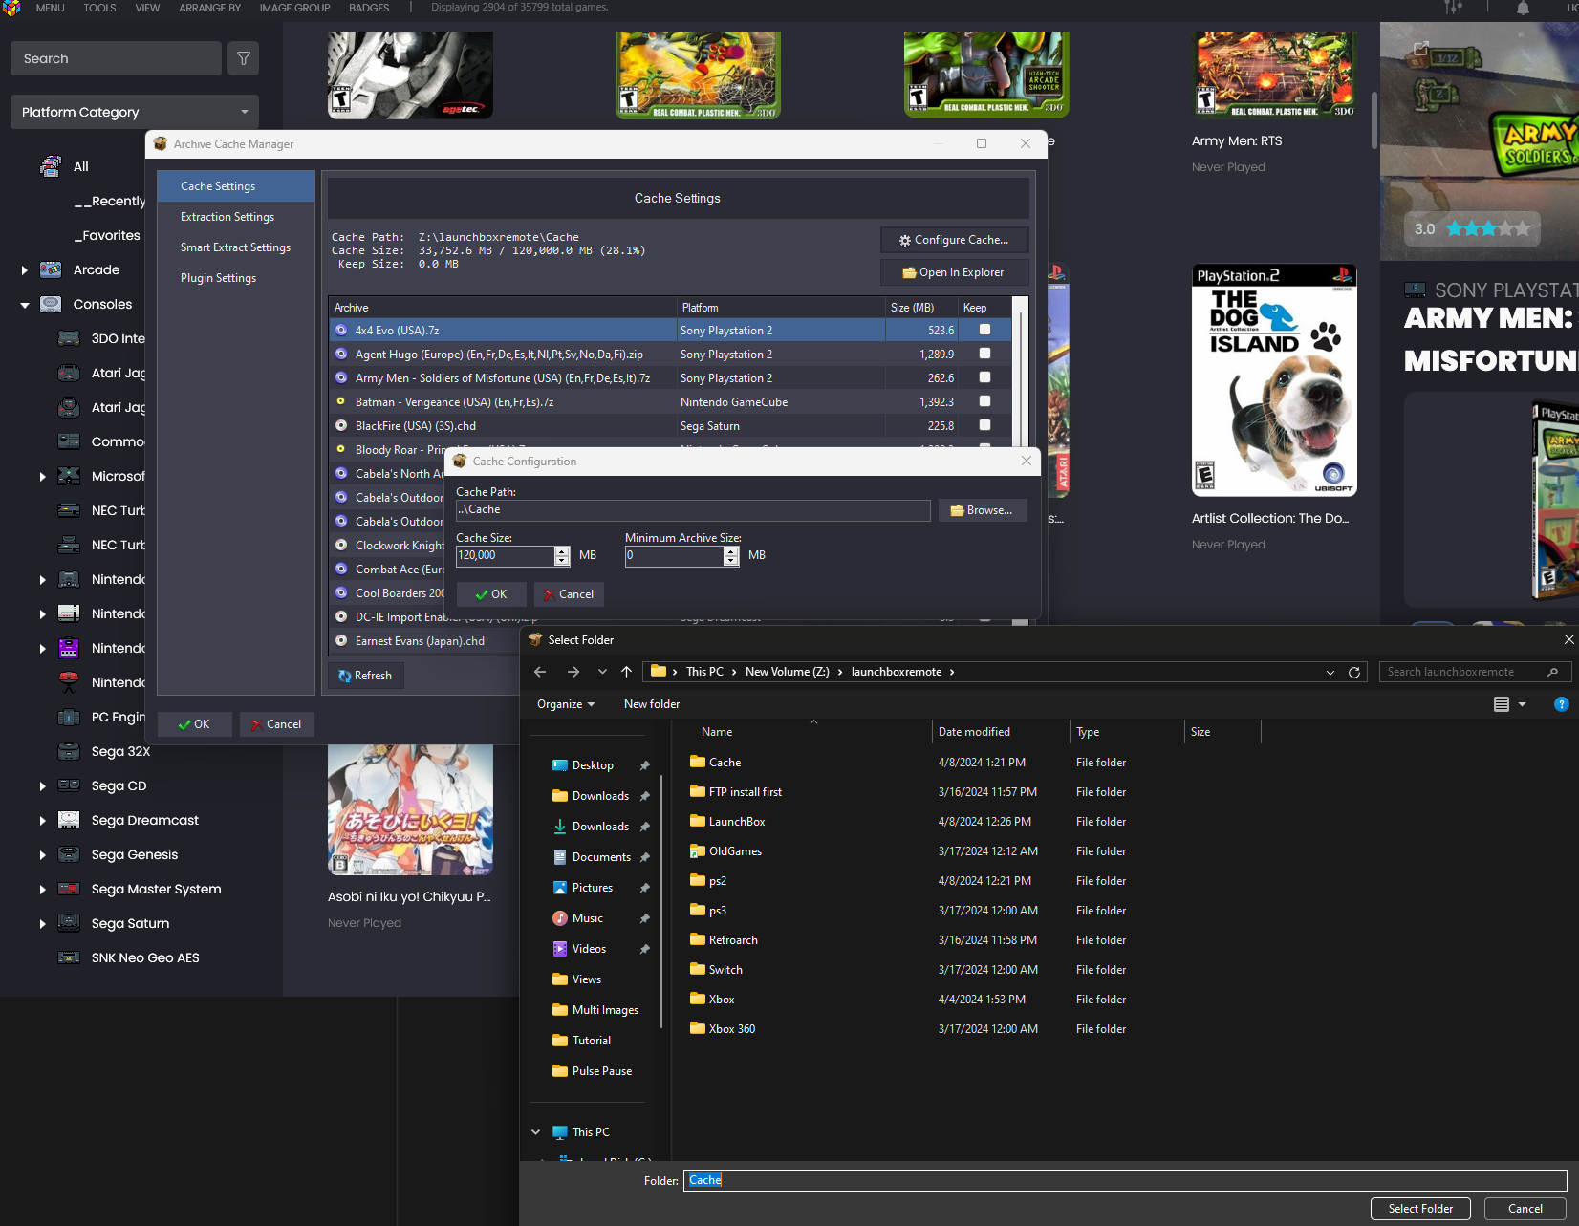Open the Organize dropdown menu
The image size is (1579, 1226).
[x=566, y=704]
